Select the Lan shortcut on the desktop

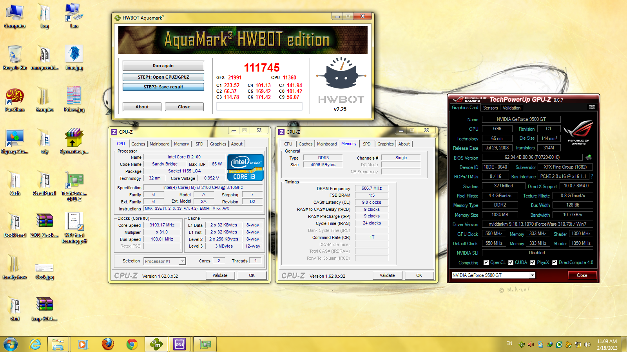[74, 16]
